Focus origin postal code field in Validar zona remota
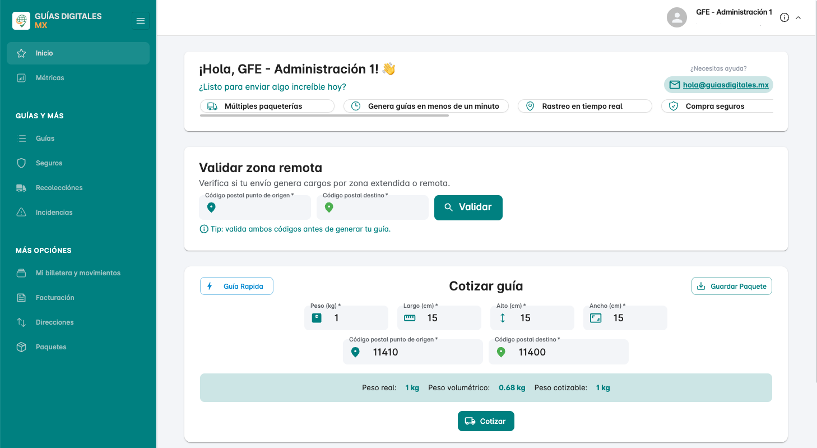Image resolution: width=817 pixels, height=448 pixels. pyautogui.click(x=255, y=207)
